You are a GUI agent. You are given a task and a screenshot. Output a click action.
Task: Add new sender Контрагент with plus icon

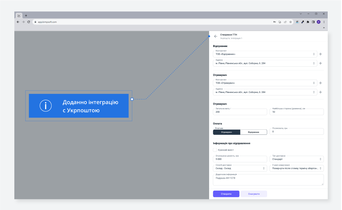coord(320,54)
